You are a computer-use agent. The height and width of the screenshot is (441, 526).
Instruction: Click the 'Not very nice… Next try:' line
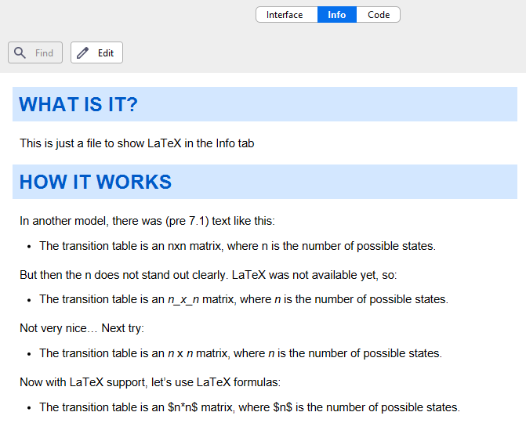pos(82,328)
